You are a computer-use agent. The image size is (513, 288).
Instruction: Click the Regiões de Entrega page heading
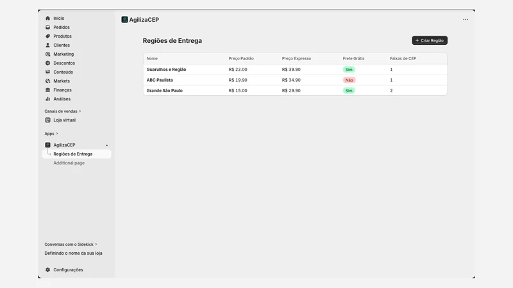172,41
